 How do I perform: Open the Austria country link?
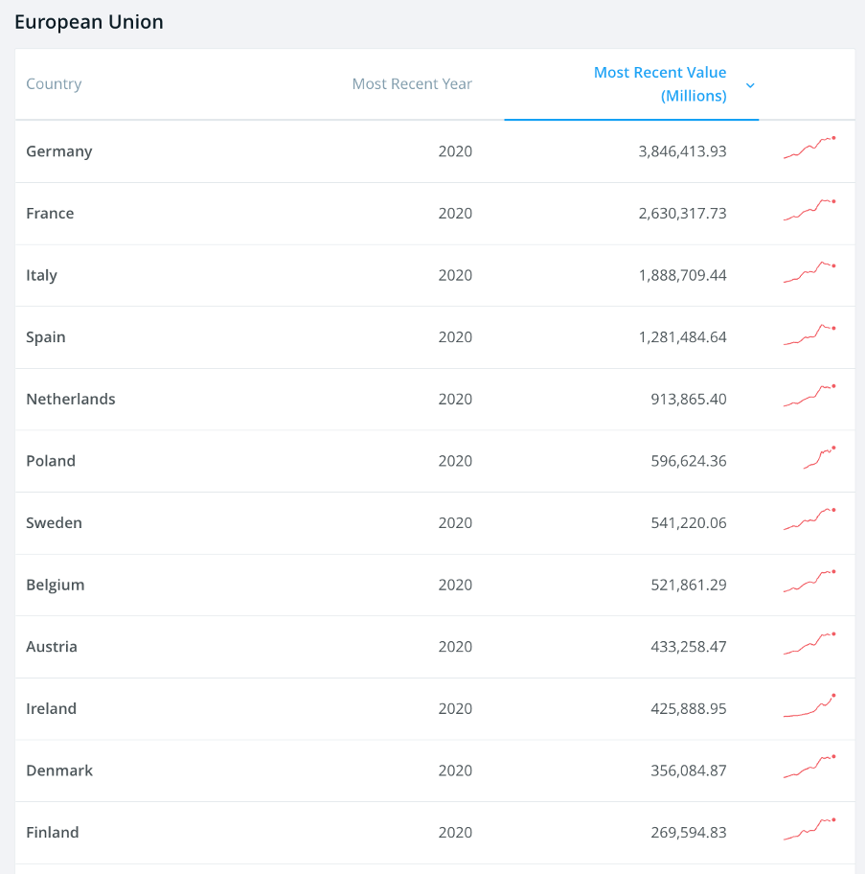[x=52, y=647]
